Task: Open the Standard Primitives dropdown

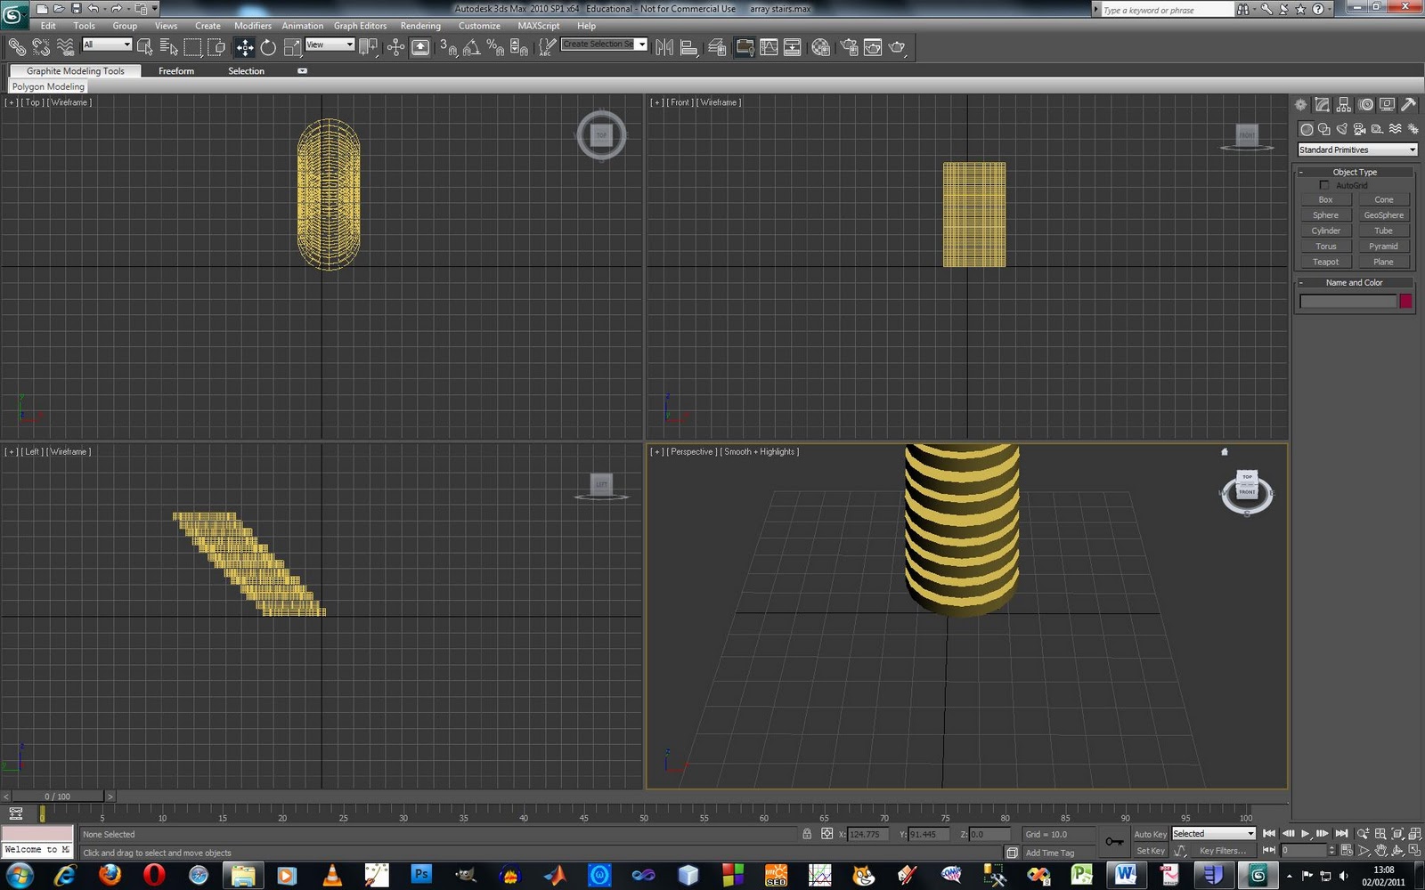Action: point(1356,150)
